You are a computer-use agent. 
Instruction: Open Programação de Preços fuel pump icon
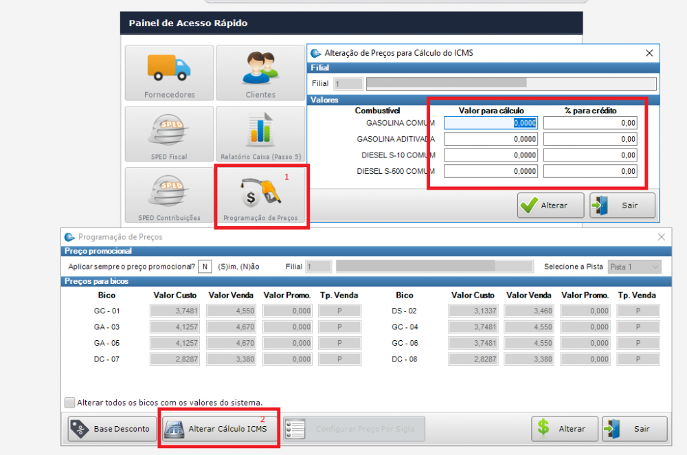[261, 196]
